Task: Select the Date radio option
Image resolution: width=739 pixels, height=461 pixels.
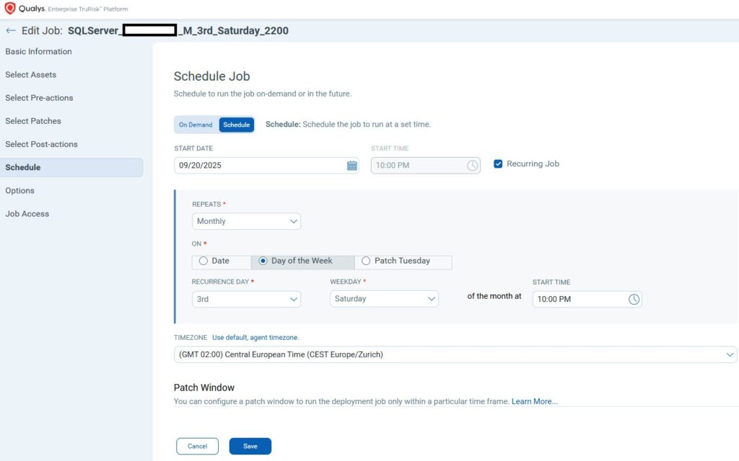Action: (x=204, y=261)
